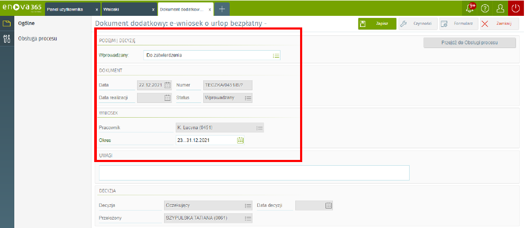Screen dimensions: 525x228
Task: Open the user account icon
Action: 500,8
